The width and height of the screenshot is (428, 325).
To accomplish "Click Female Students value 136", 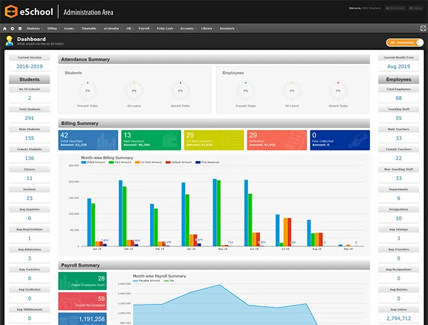I will [29, 158].
